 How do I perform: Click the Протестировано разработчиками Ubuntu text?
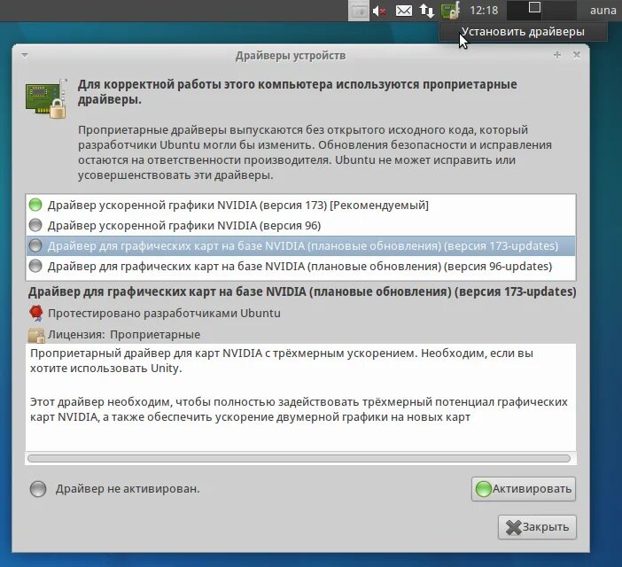tap(164, 314)
